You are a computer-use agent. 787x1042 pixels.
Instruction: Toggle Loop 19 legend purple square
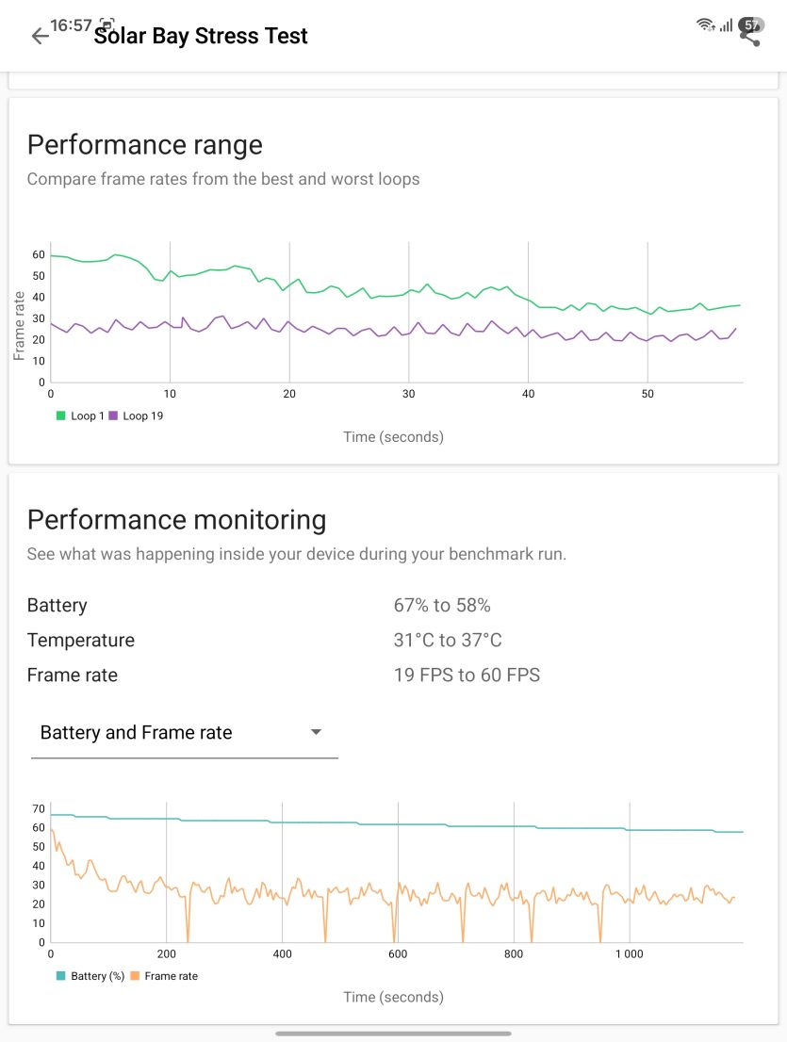click(x=113, y=416)
